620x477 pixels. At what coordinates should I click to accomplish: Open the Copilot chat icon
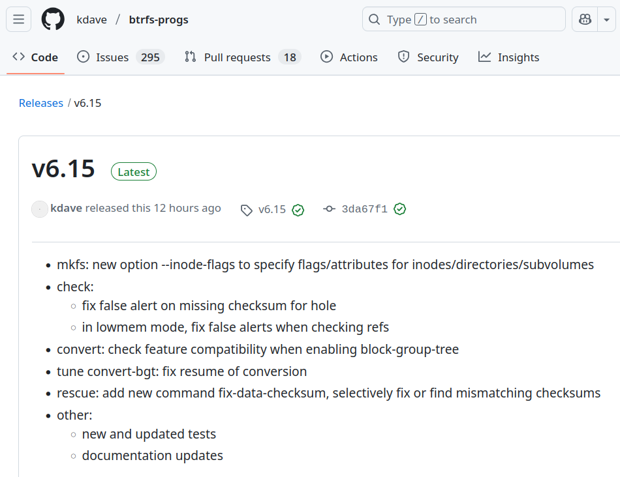pyautogui.click(x=585, y=19)
